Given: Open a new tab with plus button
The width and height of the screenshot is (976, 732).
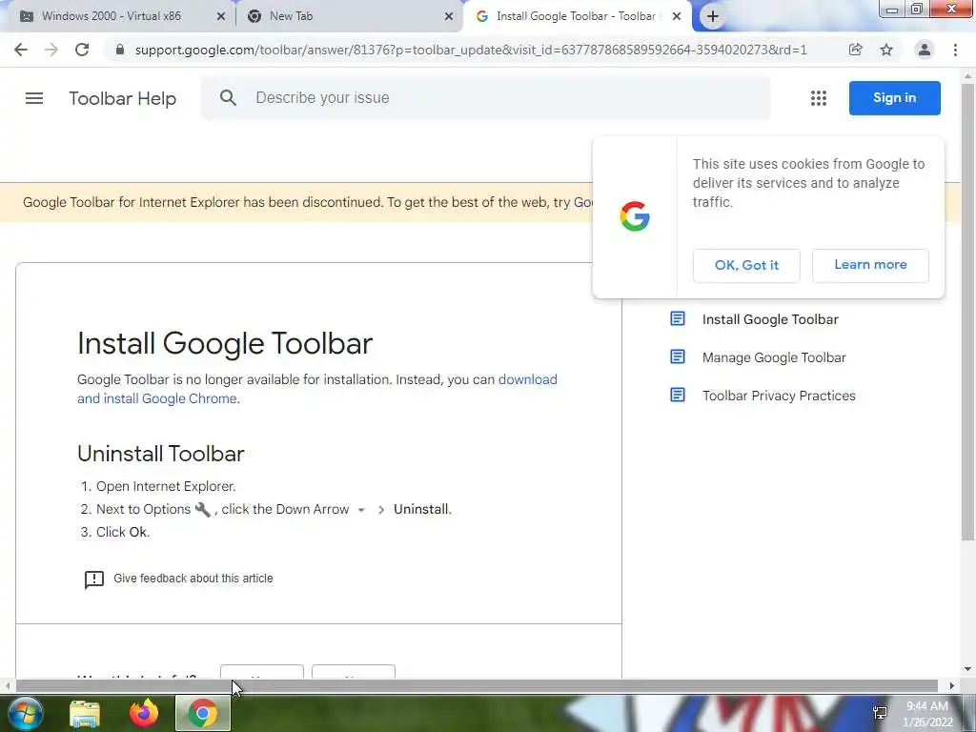Looking at the screenshot, I should tap(713, 16).
